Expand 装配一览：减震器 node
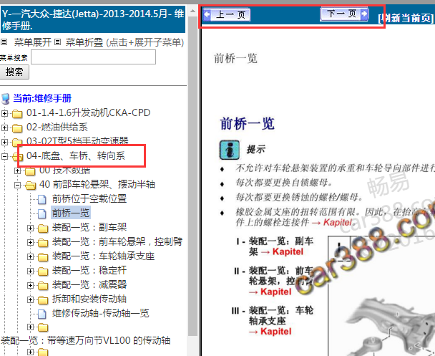This screenshot has height=356, width=435. tap(30, 285)
